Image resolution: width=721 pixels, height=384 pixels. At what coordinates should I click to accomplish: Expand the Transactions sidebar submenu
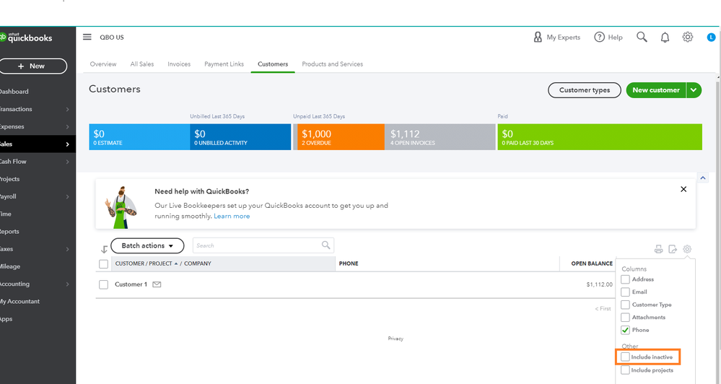[x=68, y=109]
